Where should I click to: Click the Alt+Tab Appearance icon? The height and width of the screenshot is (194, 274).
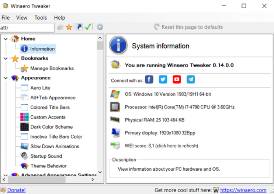click(x=24, y=98)
